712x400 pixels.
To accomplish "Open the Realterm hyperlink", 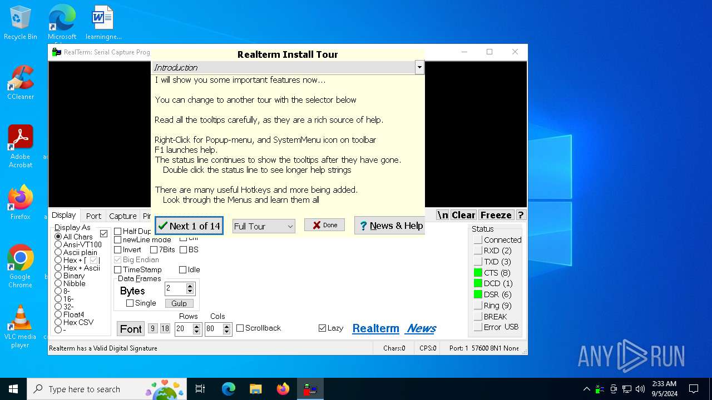I will click(x=375, y=328).
